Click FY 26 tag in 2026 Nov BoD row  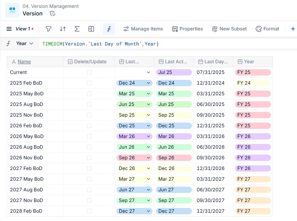coord(253,158)
